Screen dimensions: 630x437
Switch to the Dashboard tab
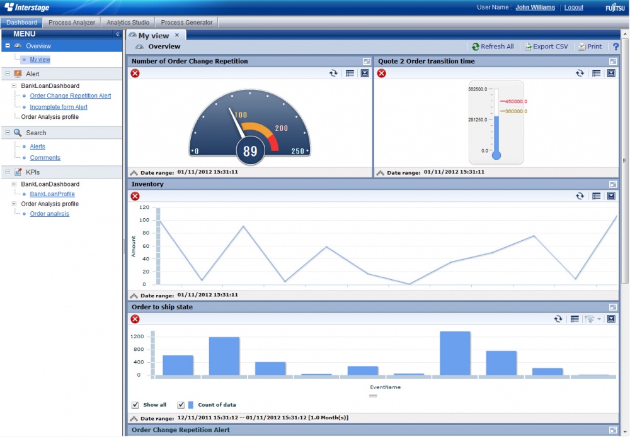coord(21,23)
